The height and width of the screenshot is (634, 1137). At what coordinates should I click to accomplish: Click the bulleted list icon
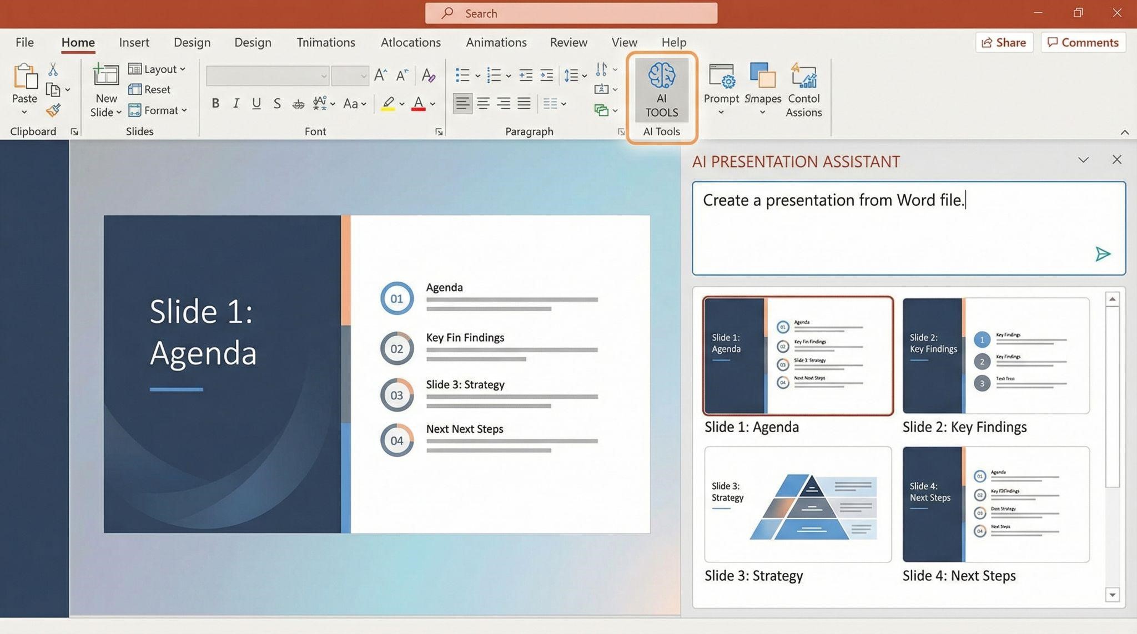(x=462, y=75)
